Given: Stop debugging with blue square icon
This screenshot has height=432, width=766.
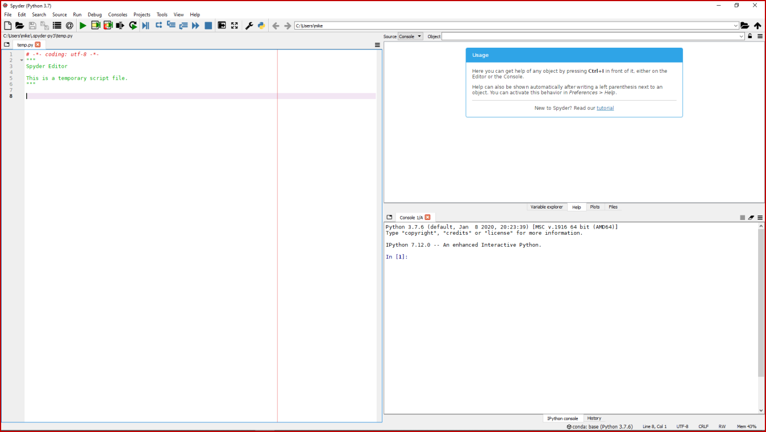Looking at the screenshot, I should pyautogui.click(x=208, y=26).
